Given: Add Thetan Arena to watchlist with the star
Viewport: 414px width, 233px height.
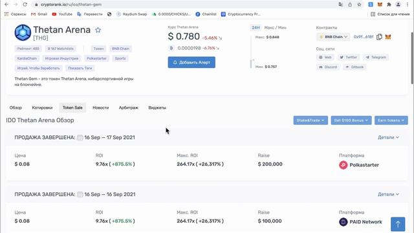Looking at the screenshot, I should point(98,30).
